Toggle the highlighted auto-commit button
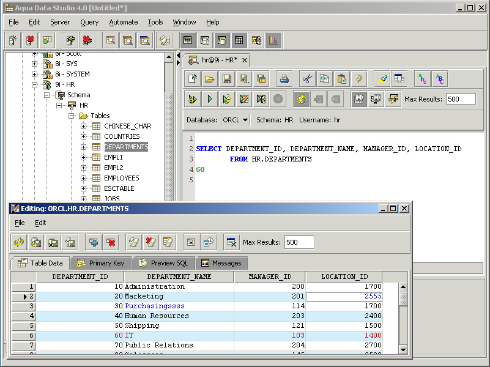This screenshot has width=490, height=367. pyautogui.click(x=301, y=98)
